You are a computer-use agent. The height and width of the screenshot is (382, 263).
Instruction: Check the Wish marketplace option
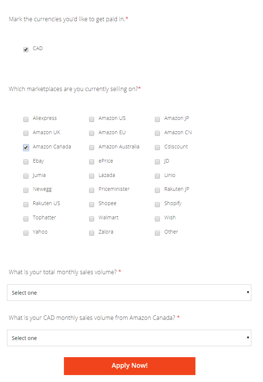pyautogui.click(x=157, y=218)
